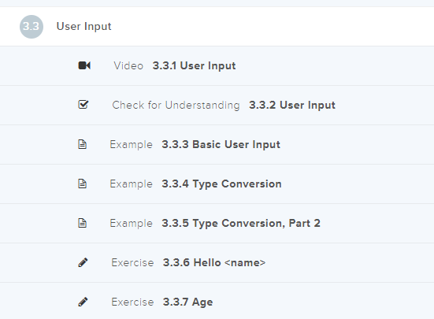Click the video camera icon for 3.3.1
Screen dimensions: 434x319
click(84, 65)
